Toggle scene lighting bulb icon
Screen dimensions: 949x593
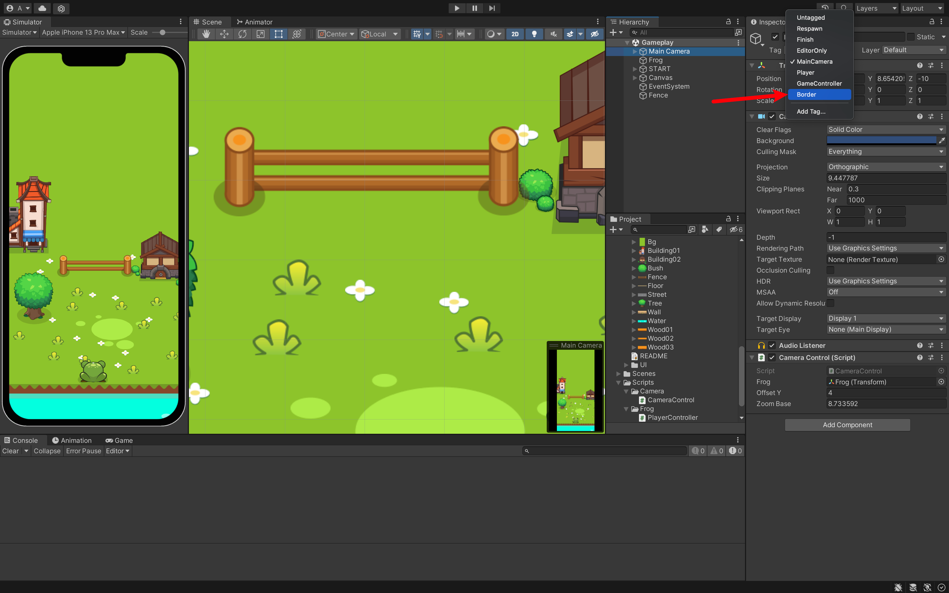(534, 34)
